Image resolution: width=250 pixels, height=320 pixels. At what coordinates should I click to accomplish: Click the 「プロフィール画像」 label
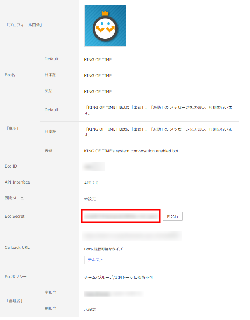[24, 25]
